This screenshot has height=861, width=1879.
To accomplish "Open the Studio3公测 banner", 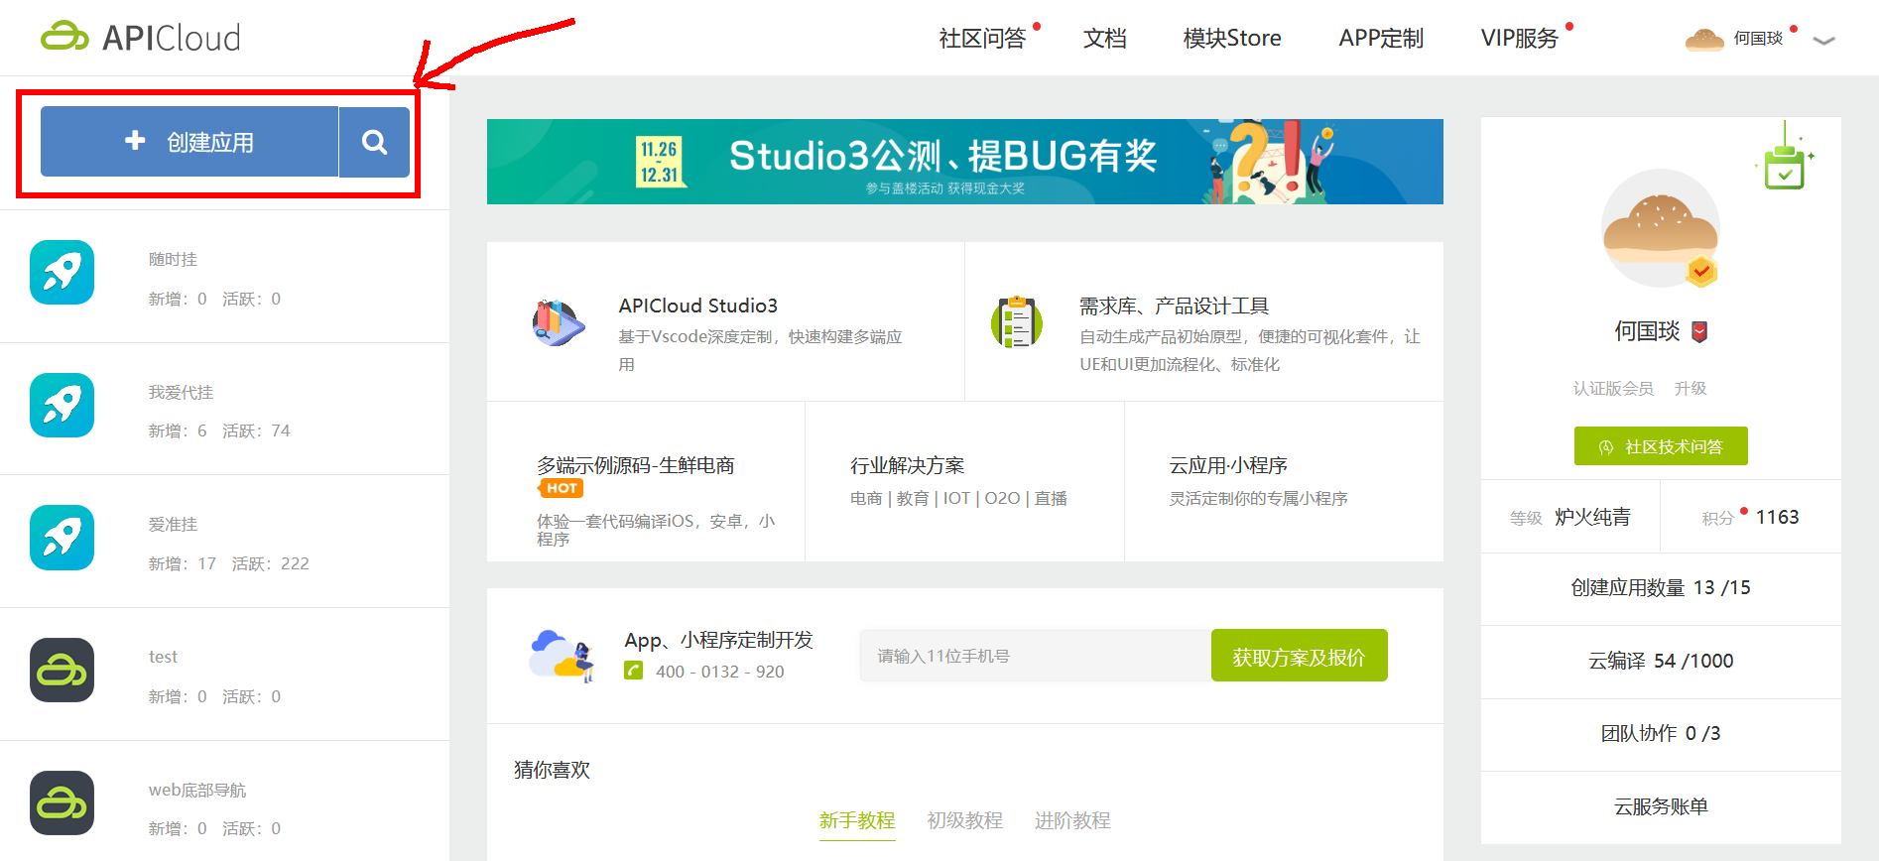I will pyautogui.click(x=964, y=162).
